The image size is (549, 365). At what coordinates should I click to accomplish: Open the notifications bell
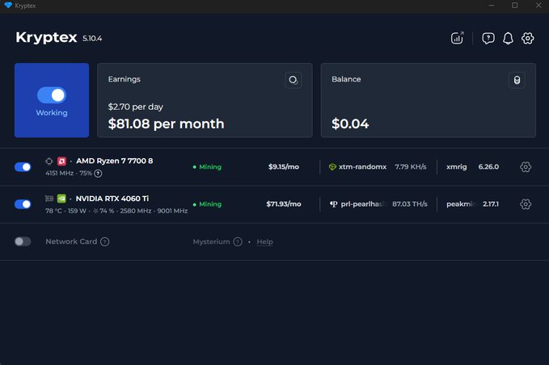[508, 38]
